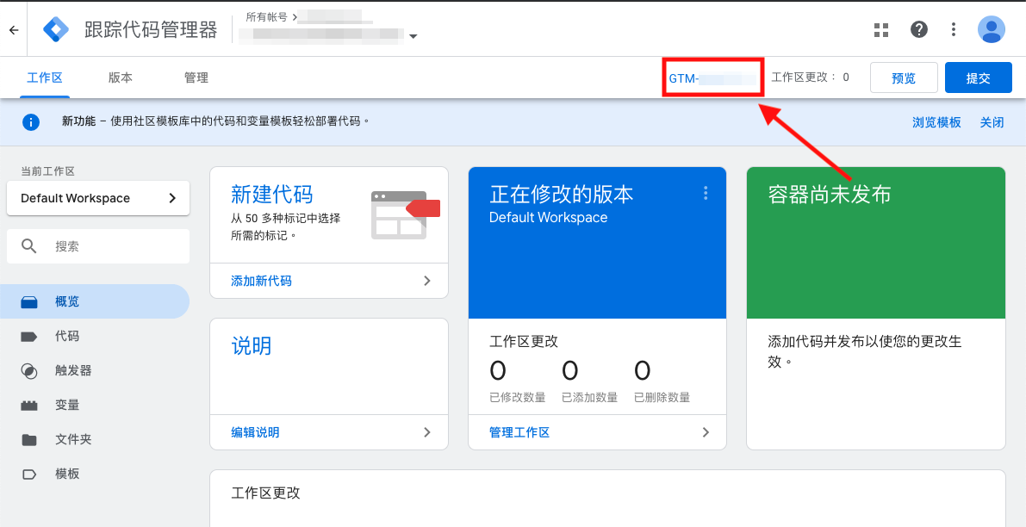Click the 文件夹 folder icon in sidebar

[x=28, y=439]
